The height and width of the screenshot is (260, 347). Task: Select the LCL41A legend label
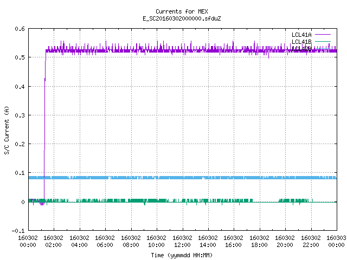301,35
